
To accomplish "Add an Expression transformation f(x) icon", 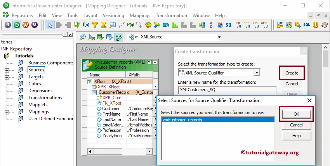I will pos(86,25).
